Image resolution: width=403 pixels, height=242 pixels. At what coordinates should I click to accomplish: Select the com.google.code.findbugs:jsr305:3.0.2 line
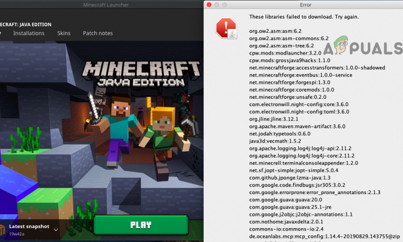297,185
